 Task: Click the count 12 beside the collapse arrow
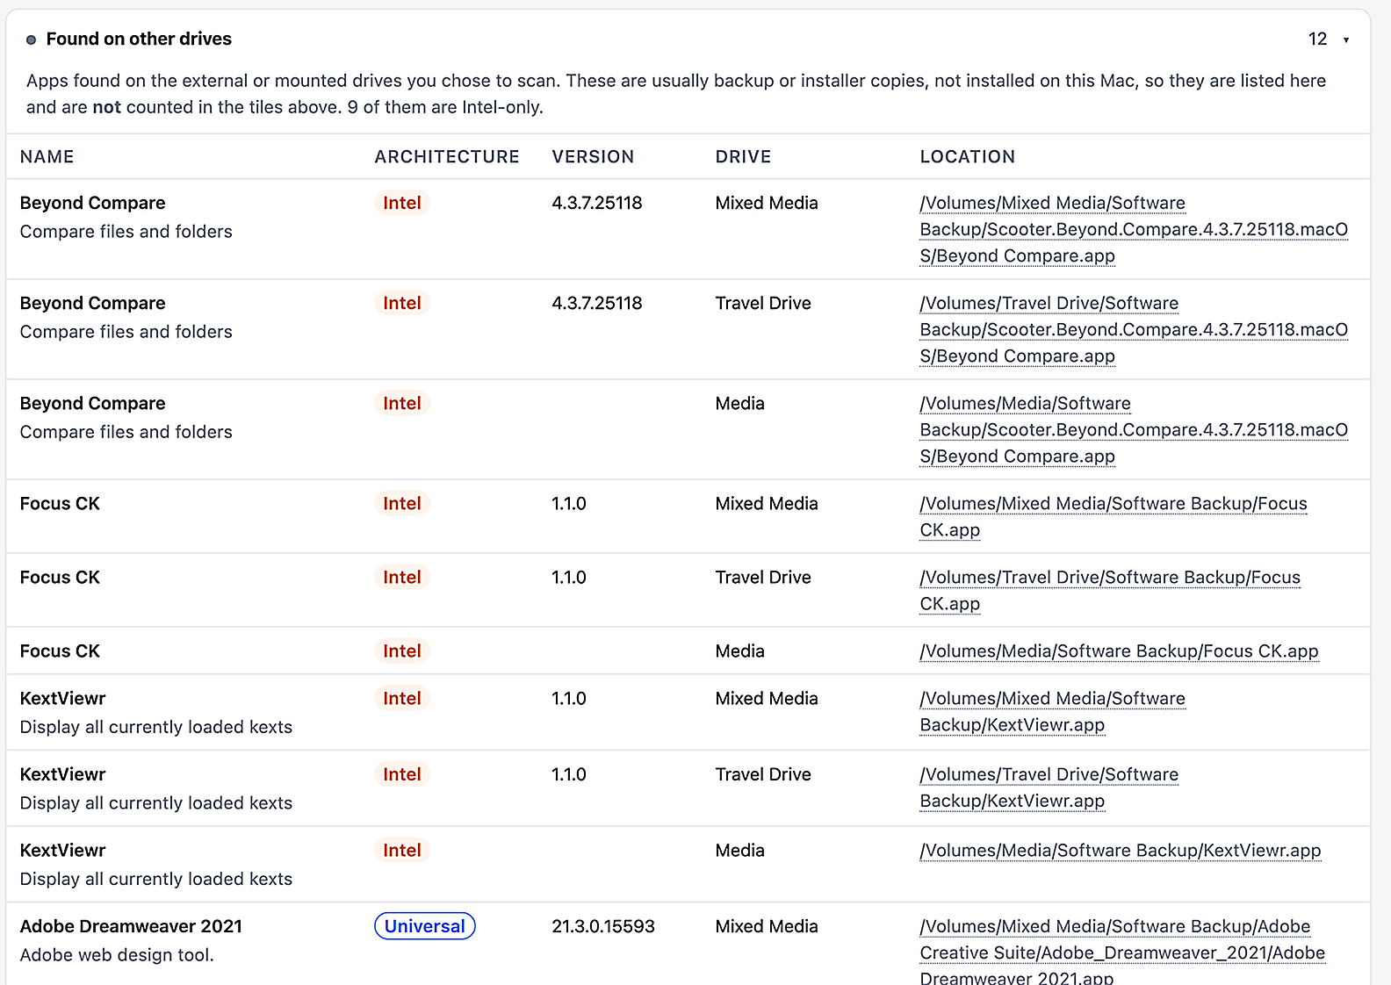pos(1317,39)
